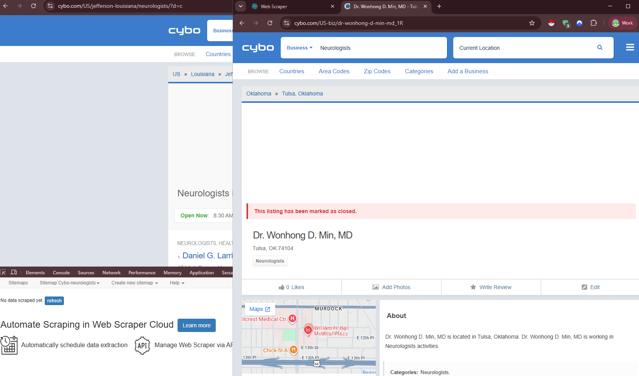The image size is (639, 376).
Task: Click the blue circular extension icon
Action: [x=579, y=23]
